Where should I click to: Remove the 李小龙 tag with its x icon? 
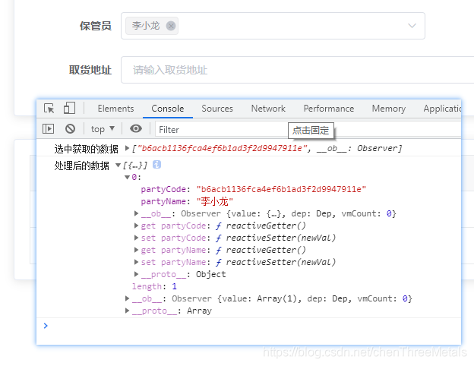[171, 26]
